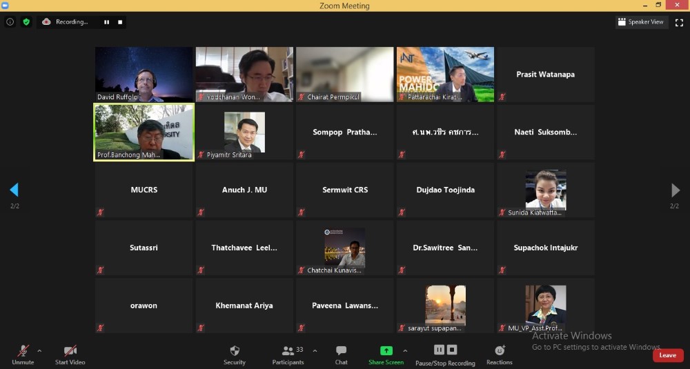This screenshot has width=690, height=369.
Task: Open the Participants panel
Action: [288, 351]
